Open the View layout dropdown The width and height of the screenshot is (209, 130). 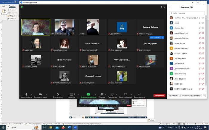click(163, 7)
